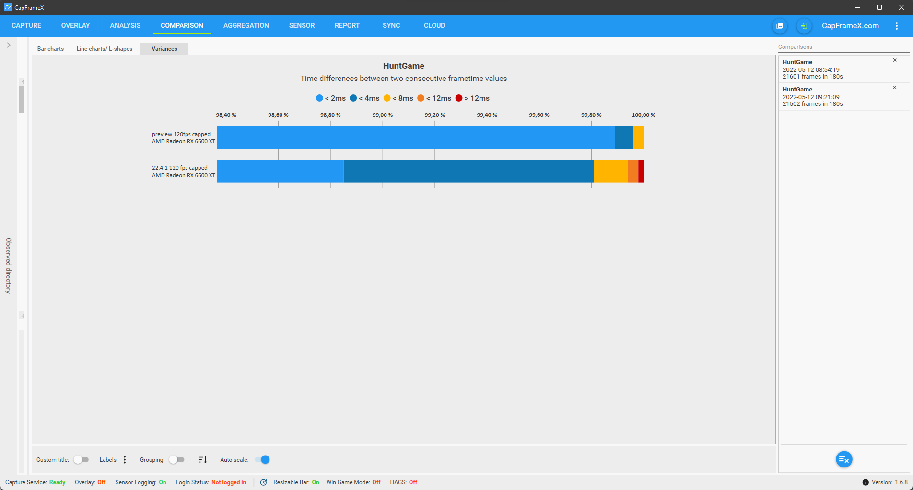Screen dimensions: 913x490
Task: Expand the Observed directory side panel
Action: [x=9, y=45]
